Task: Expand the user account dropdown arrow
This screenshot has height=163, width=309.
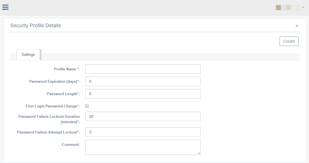Action: [x=303, y=7]
